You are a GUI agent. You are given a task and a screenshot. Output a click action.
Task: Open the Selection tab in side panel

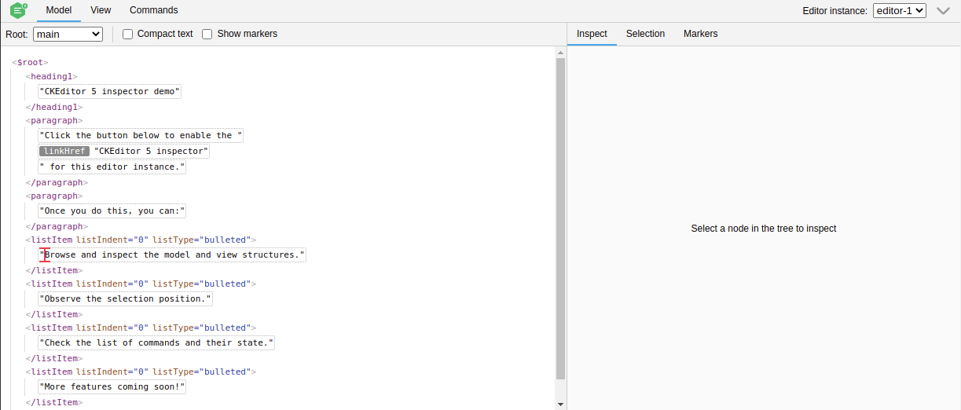[645, 34]
